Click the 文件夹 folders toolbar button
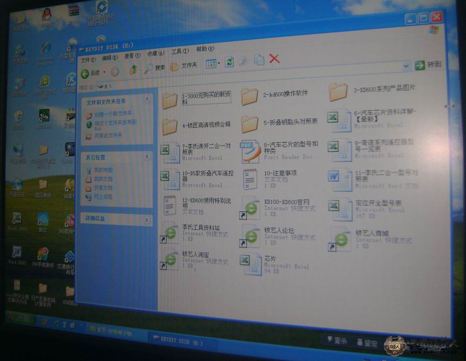The height and width of the screenshot is (361, 466). (184, 66)
